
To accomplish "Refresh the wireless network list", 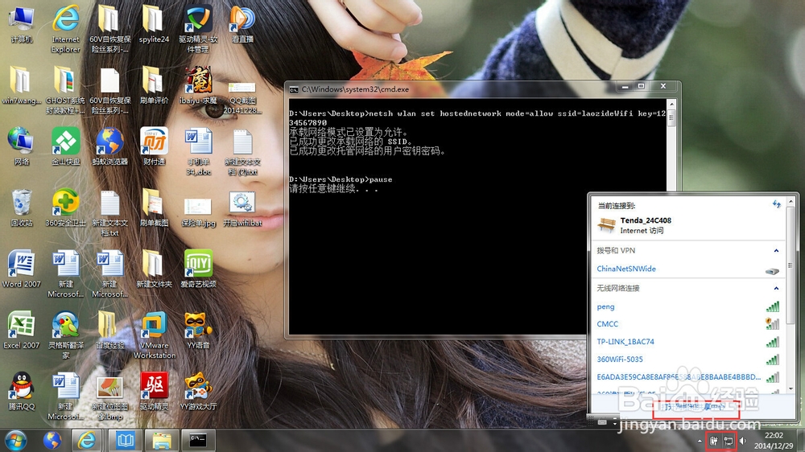I will tap(776, 205).
